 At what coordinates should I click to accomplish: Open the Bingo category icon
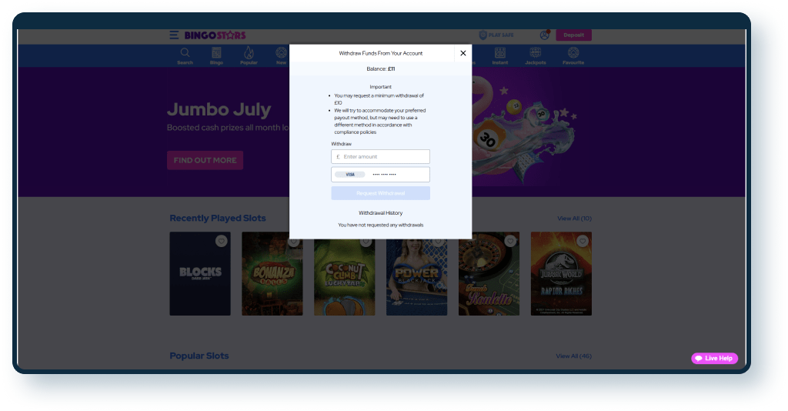pos(216,54)
